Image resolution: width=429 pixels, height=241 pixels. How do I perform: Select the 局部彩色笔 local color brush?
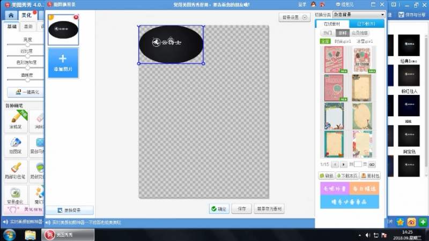pos(16,171)
